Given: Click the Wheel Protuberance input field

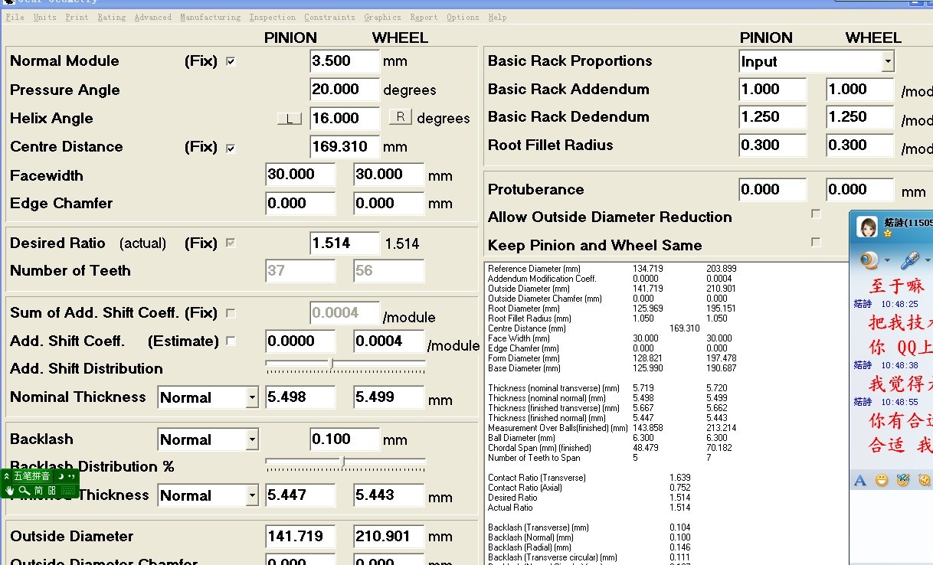Looking at the screenshot, I should [x=860, y=190].
